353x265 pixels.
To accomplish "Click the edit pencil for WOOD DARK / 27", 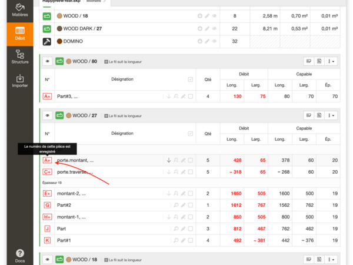I will [207, 28].
